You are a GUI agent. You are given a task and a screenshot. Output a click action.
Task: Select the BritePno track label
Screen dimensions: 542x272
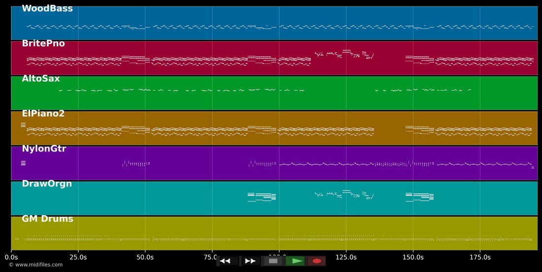pos(43,43)
